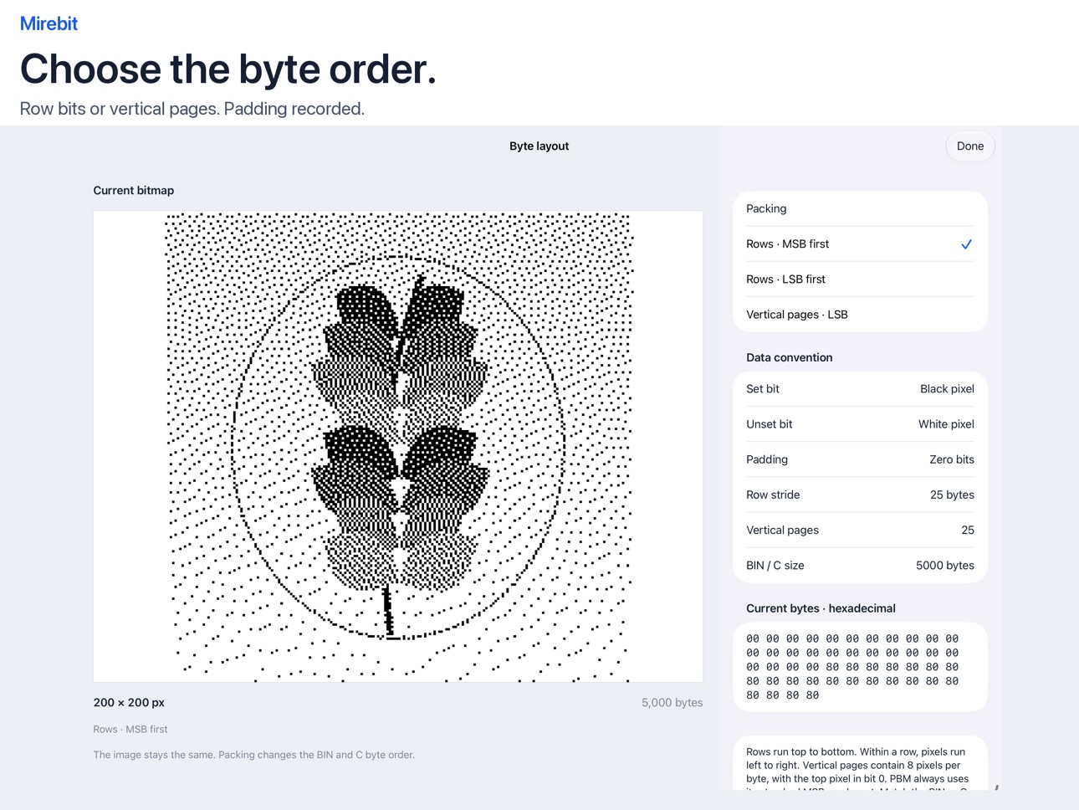The image size is (1079, 810).
Task: Select Rows · MSB first packing
Action: [860, 244]
